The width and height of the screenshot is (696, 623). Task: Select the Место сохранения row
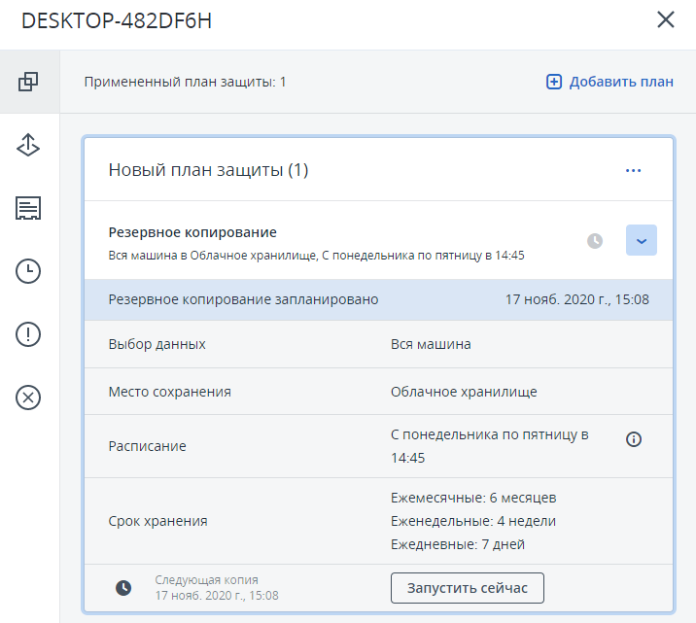(x=378, y=392)
